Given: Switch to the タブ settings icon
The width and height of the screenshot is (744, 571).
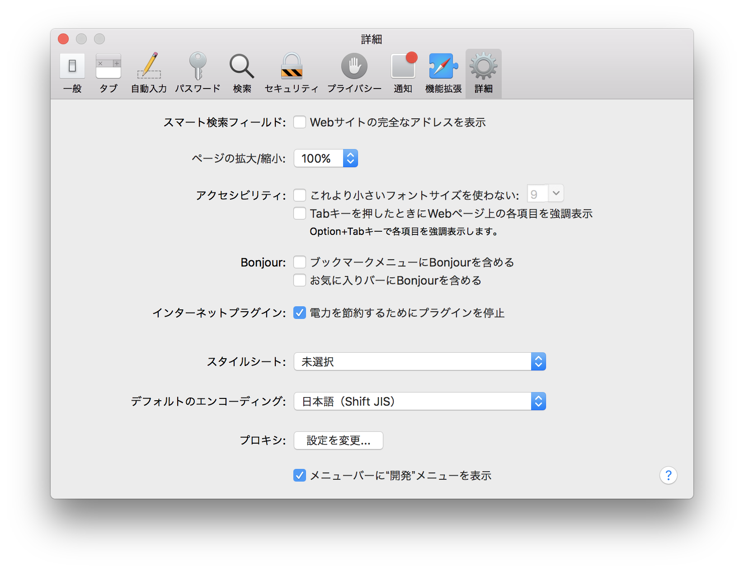Looking at the screenshot, I should click(x=108, y=72).
